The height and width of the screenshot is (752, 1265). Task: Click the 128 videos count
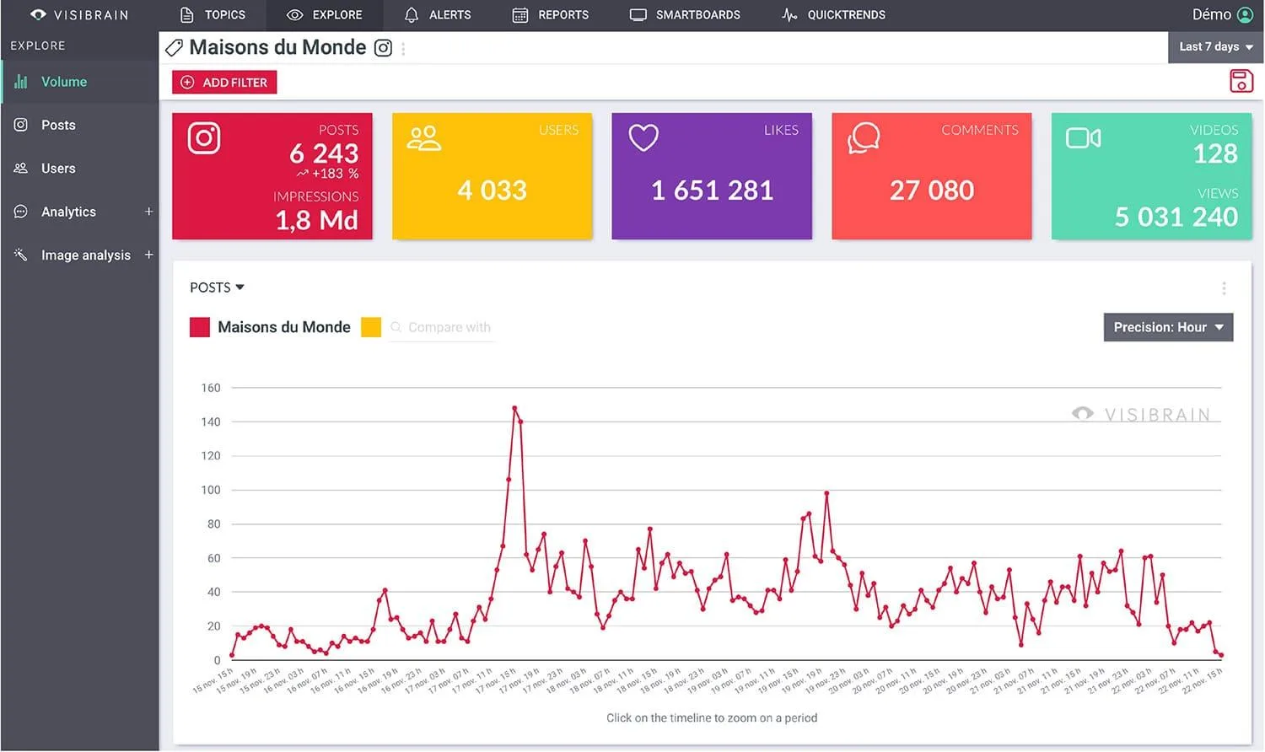[x=1215, y=153]
